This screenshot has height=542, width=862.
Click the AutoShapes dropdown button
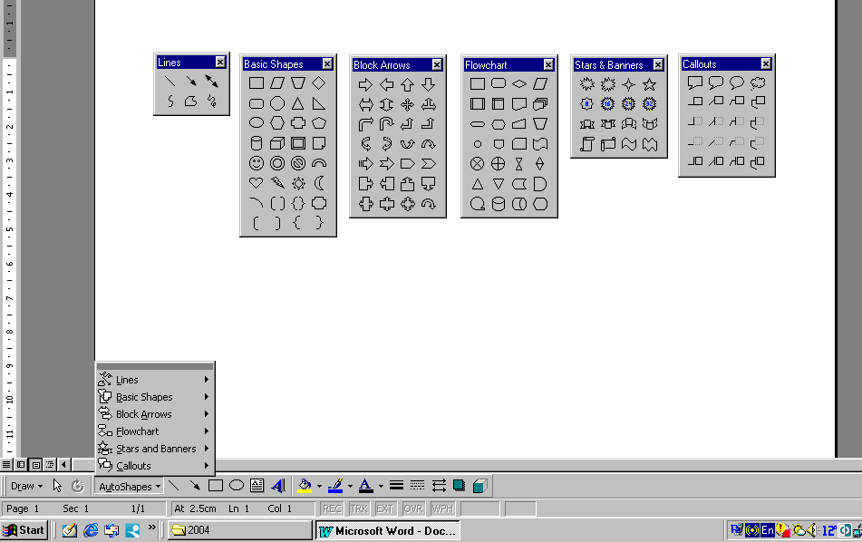coord(129,486)
